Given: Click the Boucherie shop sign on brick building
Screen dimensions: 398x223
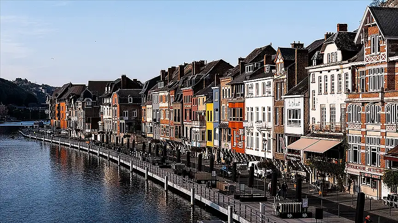Looking at the screenshot, I should pos(364,169).
